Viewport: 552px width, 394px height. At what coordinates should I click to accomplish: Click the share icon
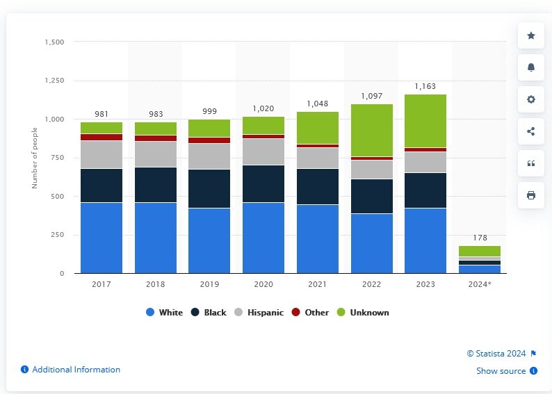coord(531,131)
